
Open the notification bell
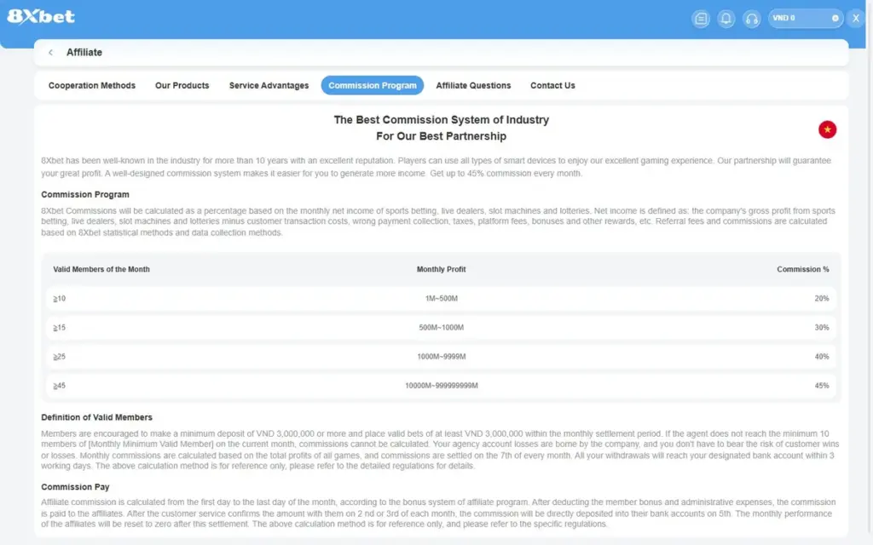(726, 19)
